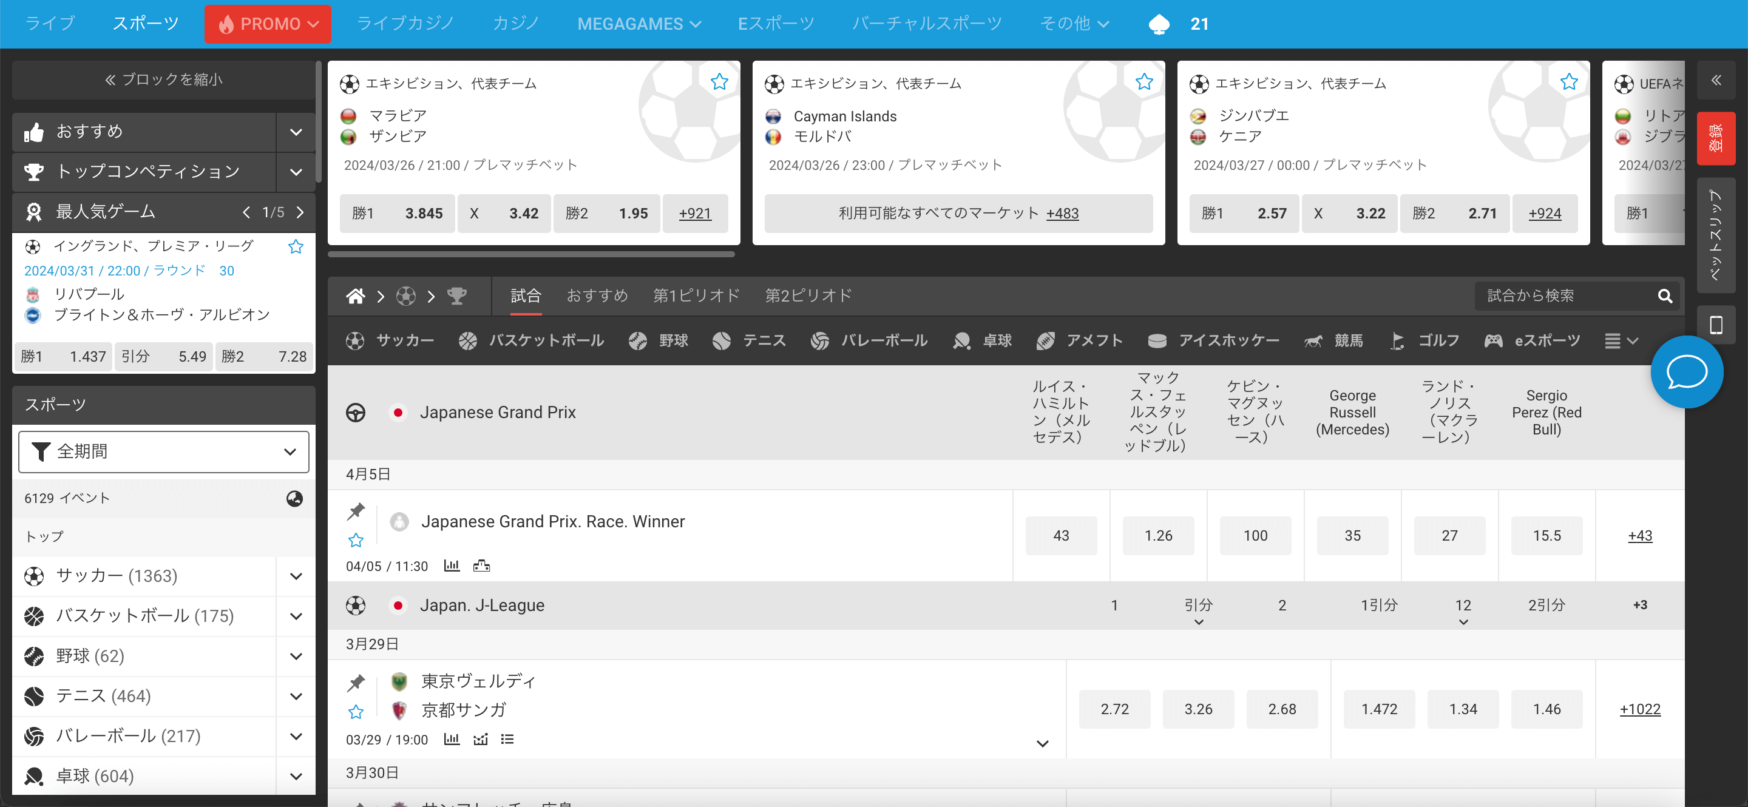This screenshot has width=1748, height=807.
Task: Select 引分 5.49 for リバプール game
Action: [x=163, y=357]
